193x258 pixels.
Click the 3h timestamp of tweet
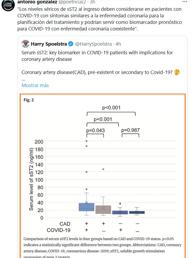[x=92, y=2]
